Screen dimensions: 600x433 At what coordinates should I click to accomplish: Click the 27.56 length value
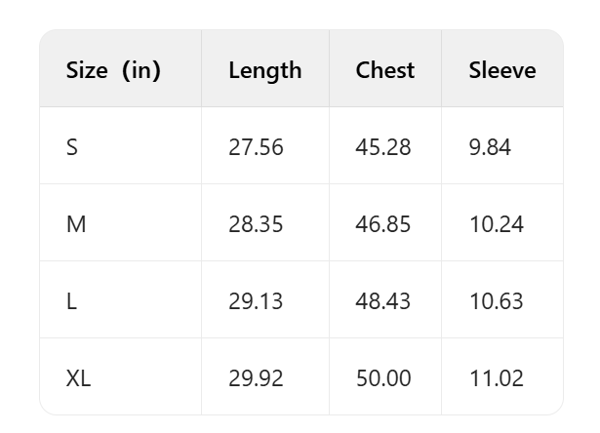pos(256,147)
